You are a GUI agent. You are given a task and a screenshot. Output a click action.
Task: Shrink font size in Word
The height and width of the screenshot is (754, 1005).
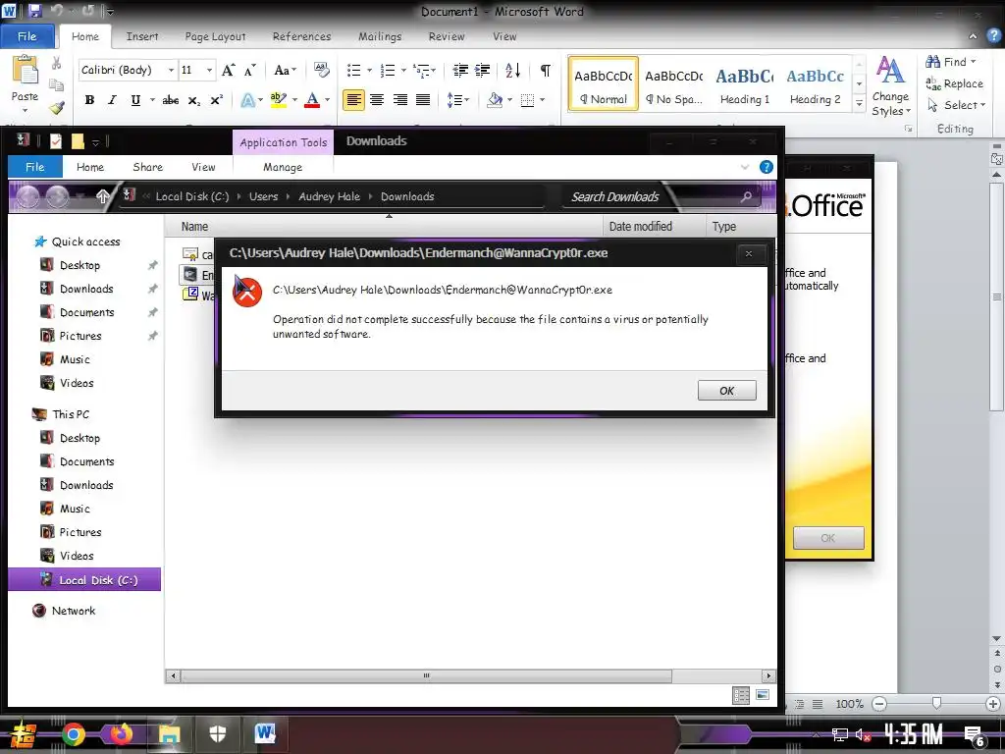(250, 70)
